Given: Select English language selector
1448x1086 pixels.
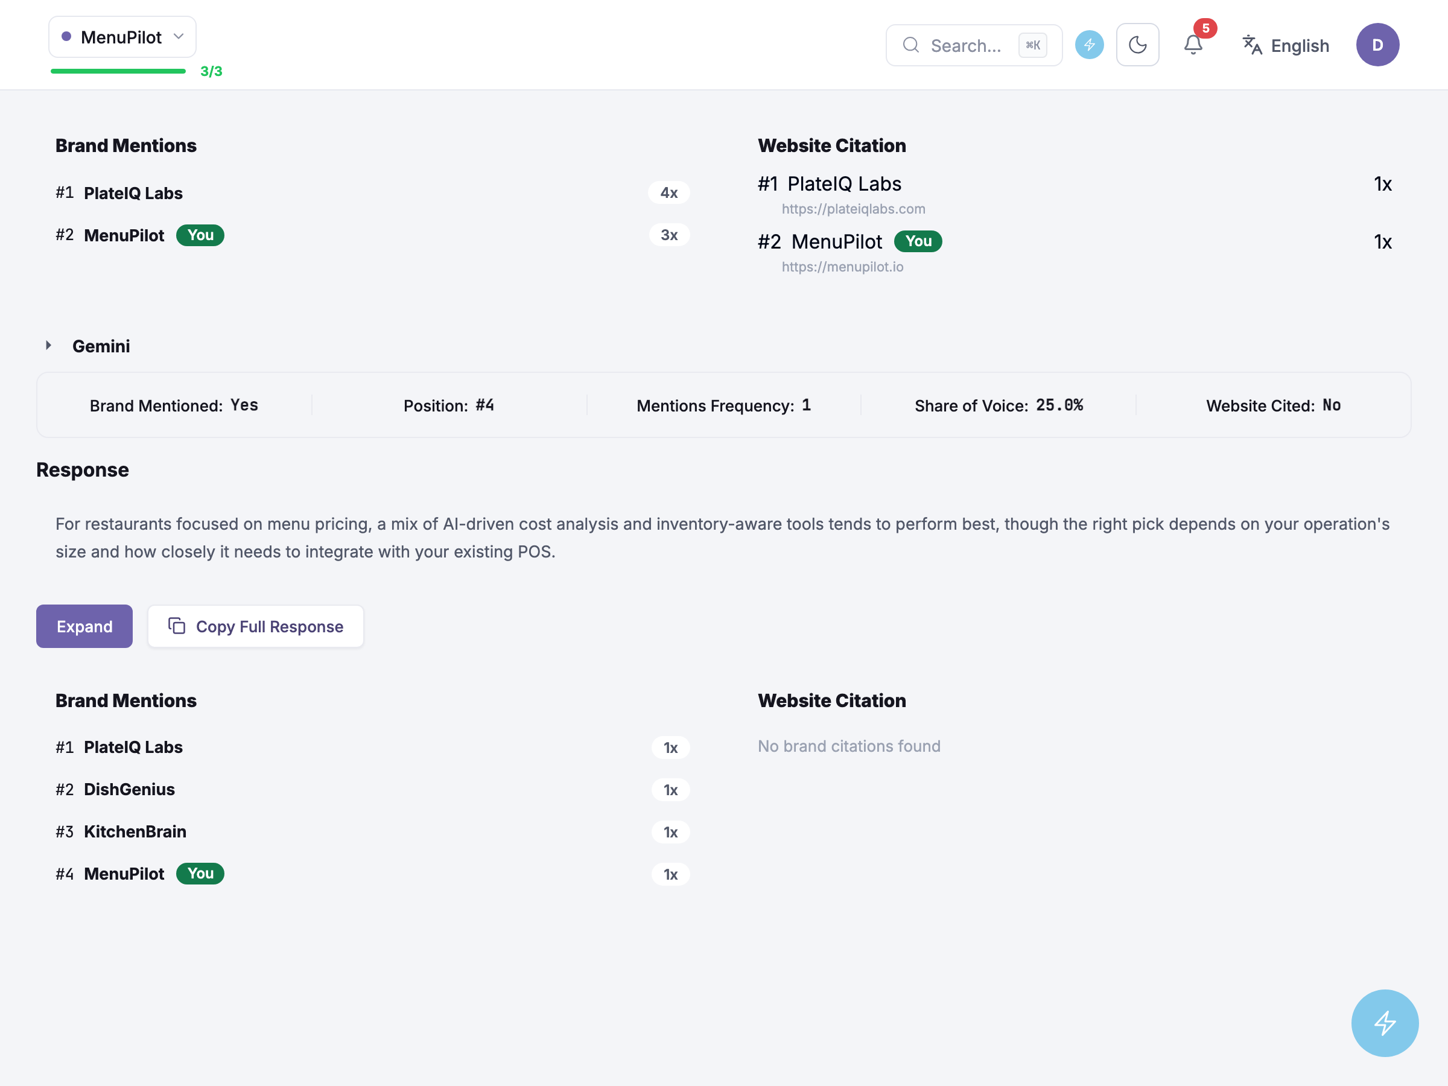Looking at the screenshot, I should pos(1286,45).
